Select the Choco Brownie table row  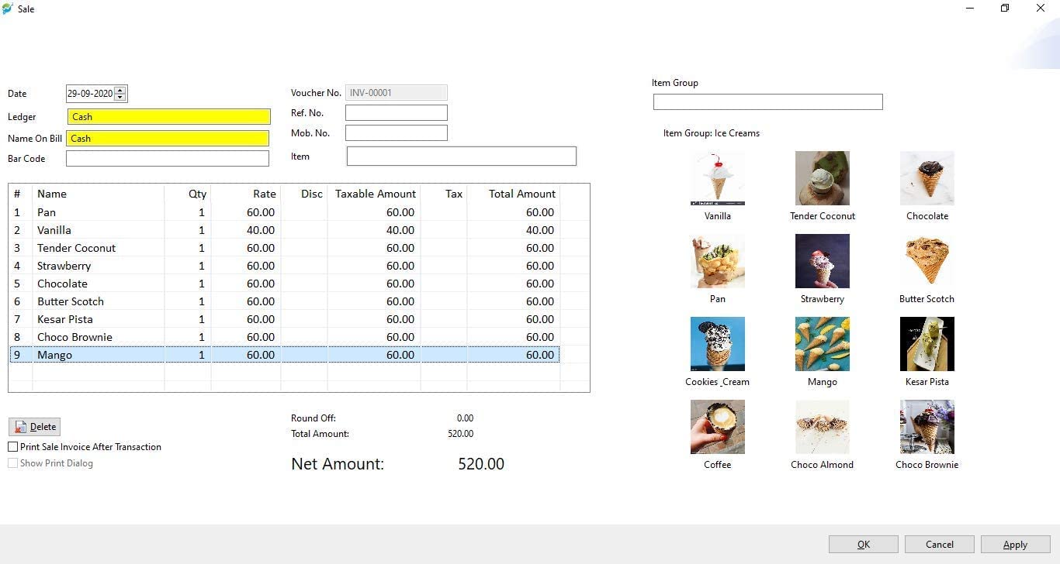pyautogui.click(x=284, y=337)
